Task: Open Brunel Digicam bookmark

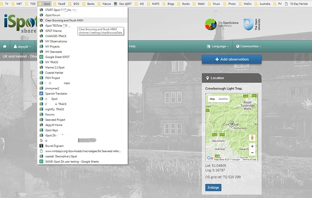Action: [x=82, y=146]
